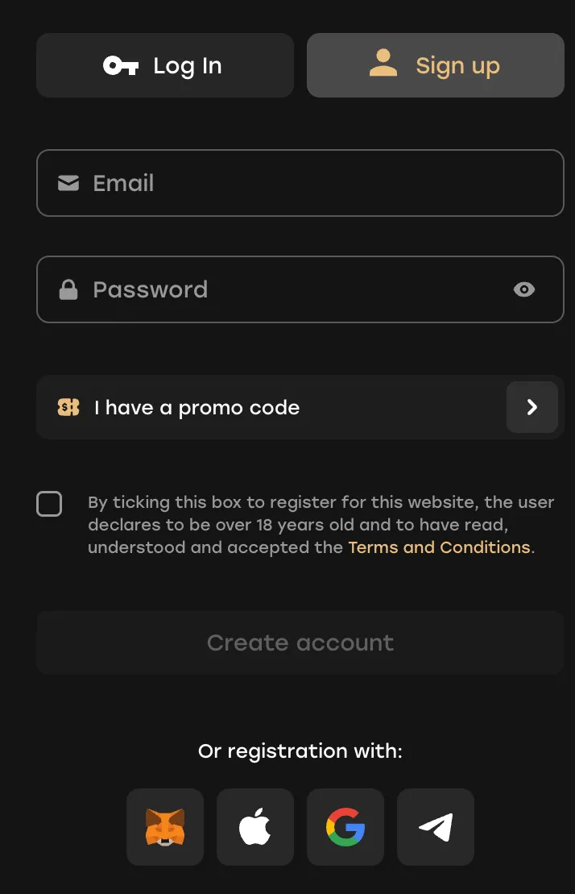
Task: Click the envelope icon in Email field
Action: 68,183
